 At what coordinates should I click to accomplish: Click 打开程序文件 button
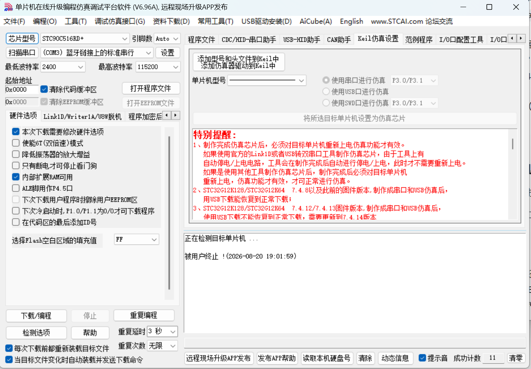(x=151, y=89)
